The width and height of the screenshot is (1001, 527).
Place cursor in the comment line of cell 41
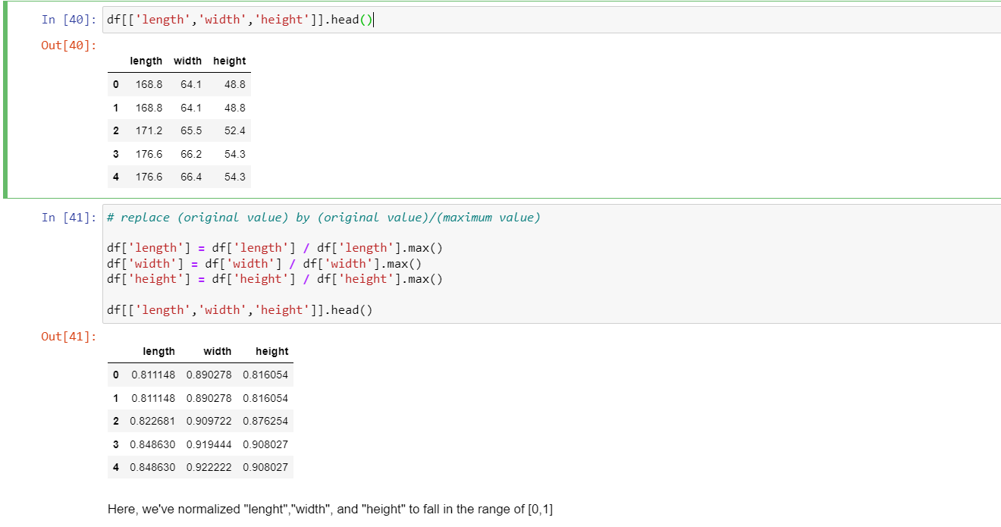click(x=324, y=218)
